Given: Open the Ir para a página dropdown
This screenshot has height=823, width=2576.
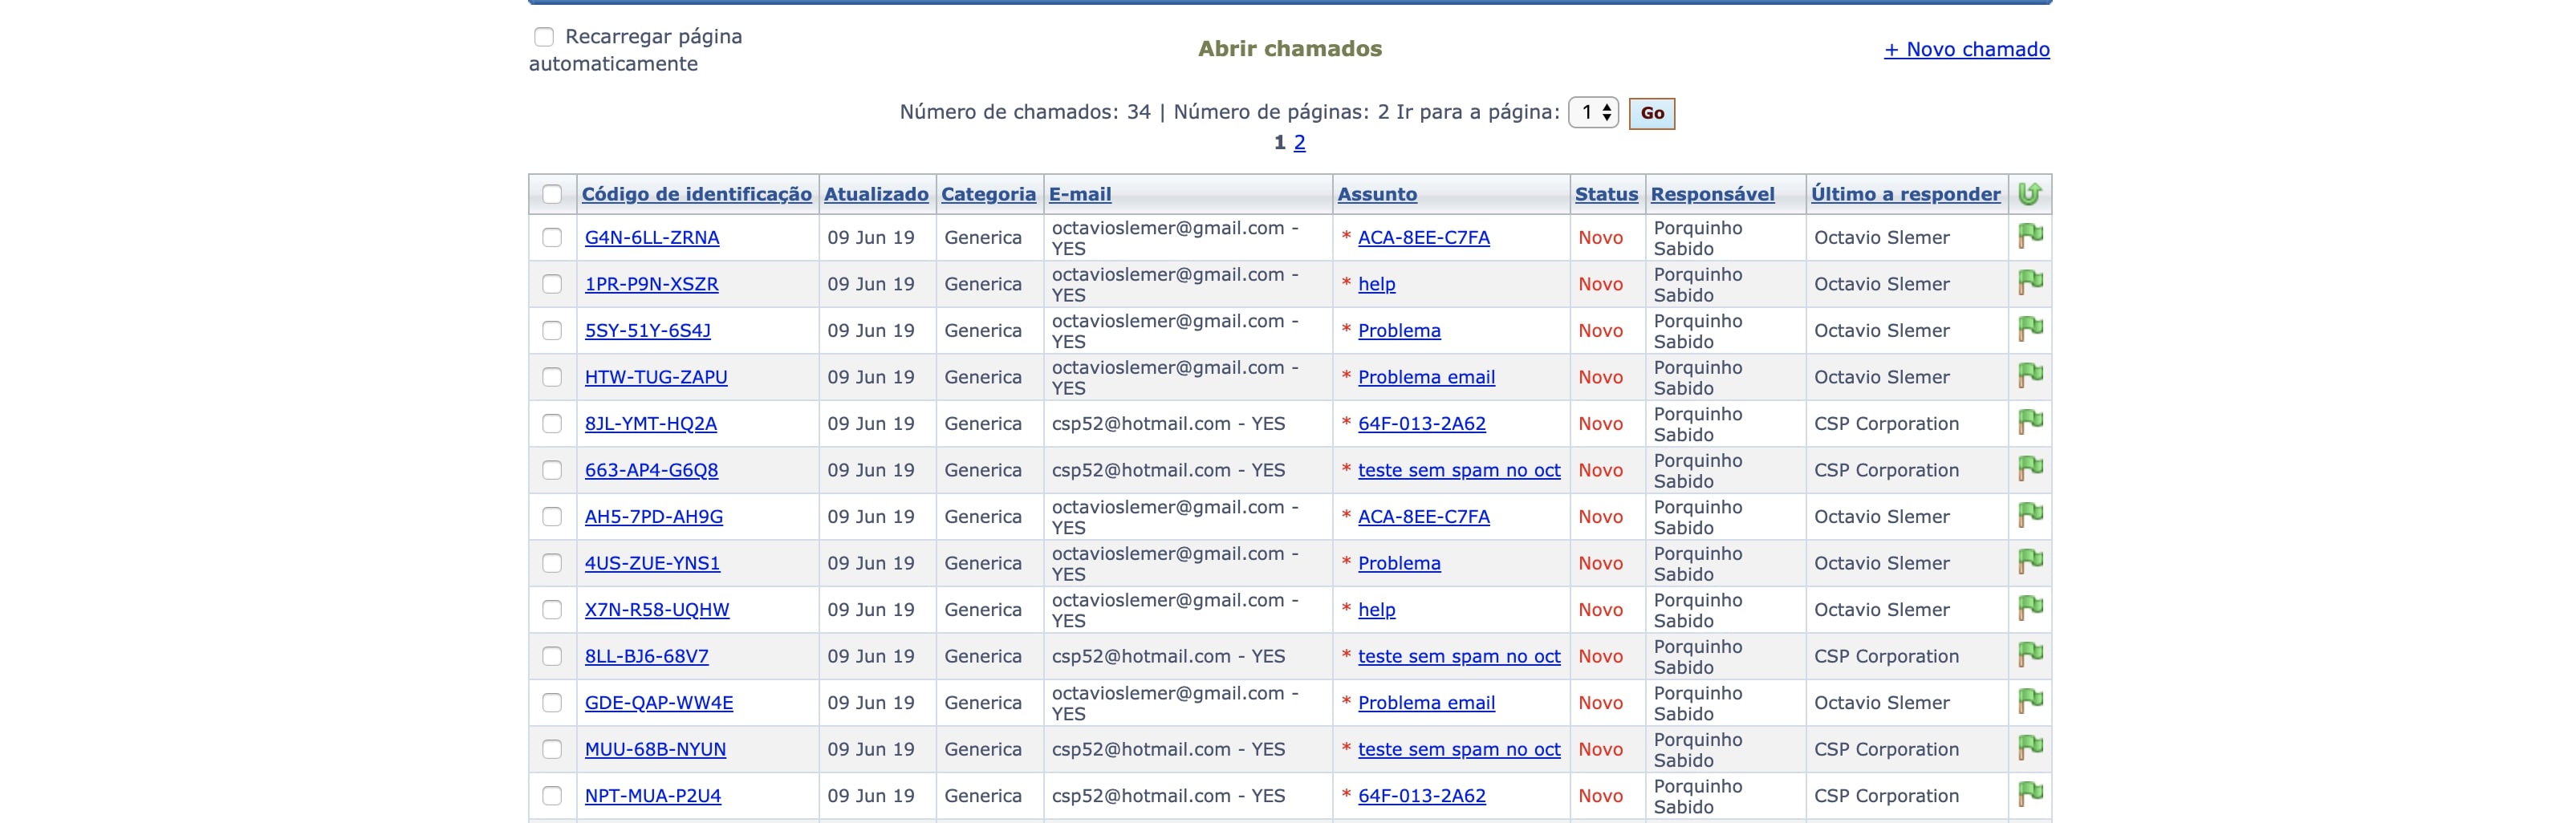Looking at the screenshot, I should [1593, 113].
